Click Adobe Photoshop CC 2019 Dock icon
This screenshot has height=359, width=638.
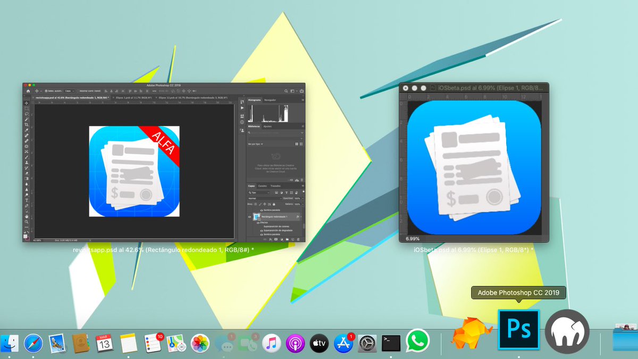pyautogui.click(x=518, y=330)
